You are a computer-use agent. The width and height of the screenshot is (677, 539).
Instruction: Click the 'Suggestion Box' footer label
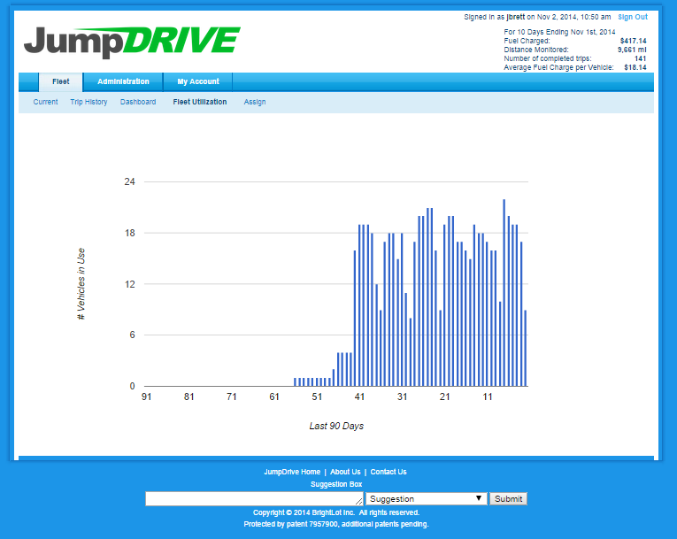(x=336, y=484)
